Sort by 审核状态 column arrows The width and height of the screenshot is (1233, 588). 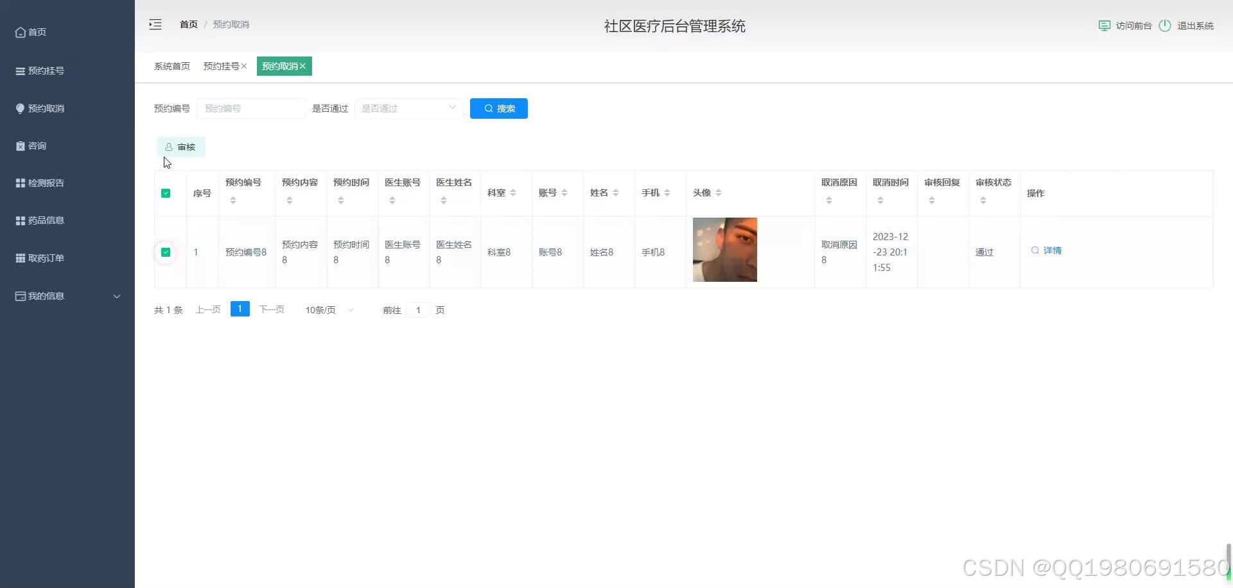point(983,200)
